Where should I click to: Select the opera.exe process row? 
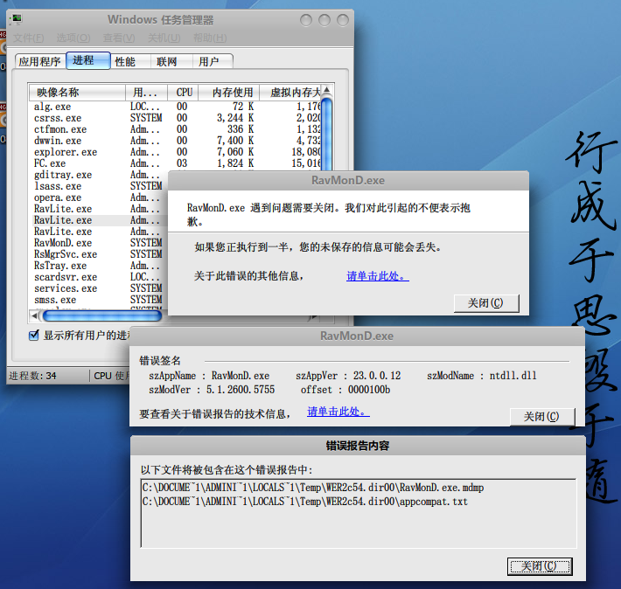(100, 197)
